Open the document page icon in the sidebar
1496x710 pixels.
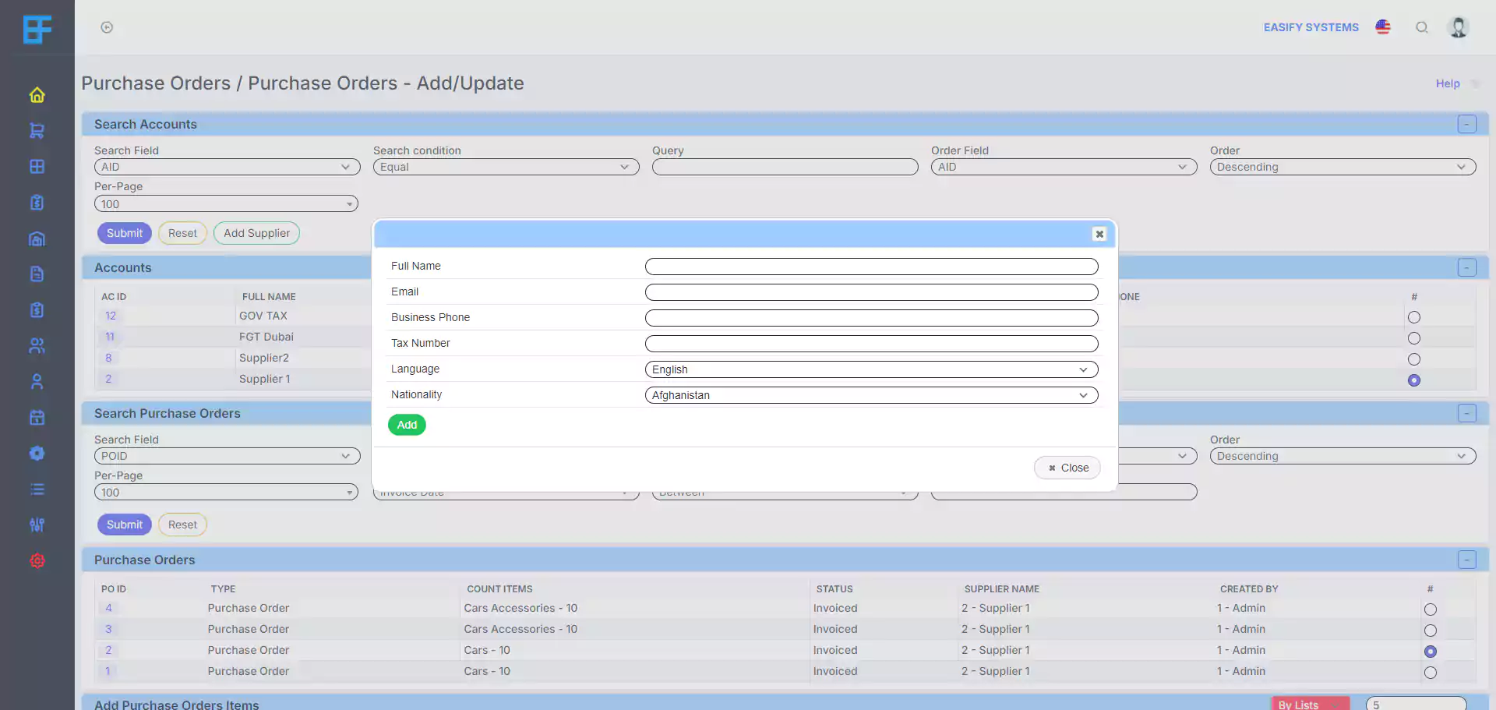tap(37, 274)
